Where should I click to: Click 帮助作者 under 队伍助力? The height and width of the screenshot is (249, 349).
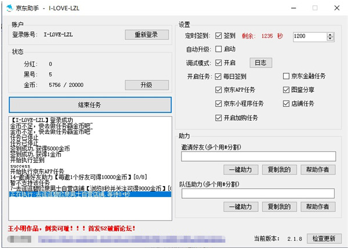point(320,207)
